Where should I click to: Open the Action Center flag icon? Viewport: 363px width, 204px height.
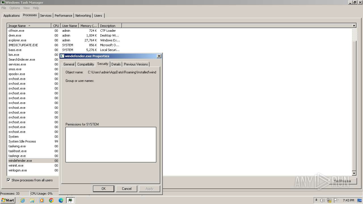point(336,200)
